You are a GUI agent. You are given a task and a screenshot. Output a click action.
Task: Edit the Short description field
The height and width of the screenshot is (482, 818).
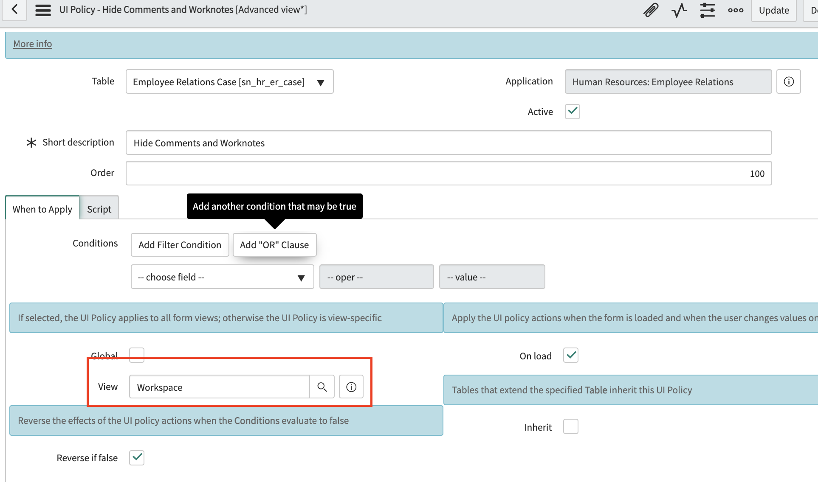tap(448, 143)
